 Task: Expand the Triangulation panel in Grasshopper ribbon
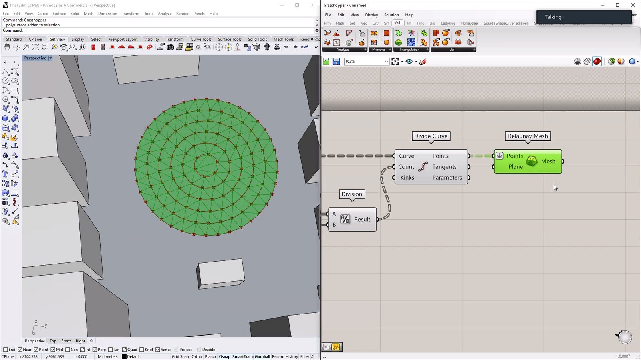[x=427, y=50]
